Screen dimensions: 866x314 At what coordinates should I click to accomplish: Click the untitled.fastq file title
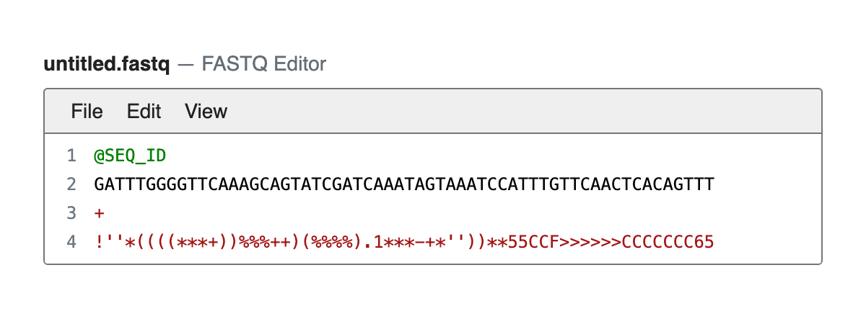[x=107, y=65]
